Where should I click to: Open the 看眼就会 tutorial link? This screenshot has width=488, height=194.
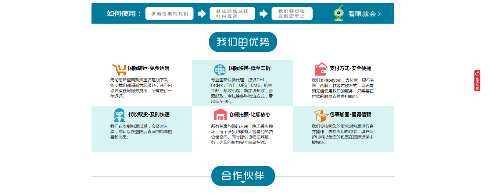364,14
